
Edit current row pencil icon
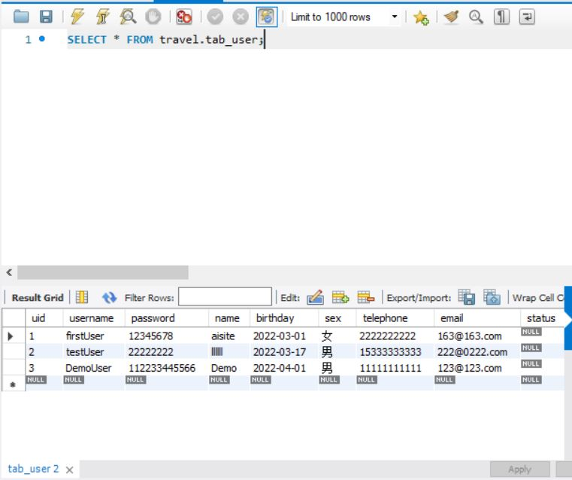pyautogui.click(x=315, y=297)
